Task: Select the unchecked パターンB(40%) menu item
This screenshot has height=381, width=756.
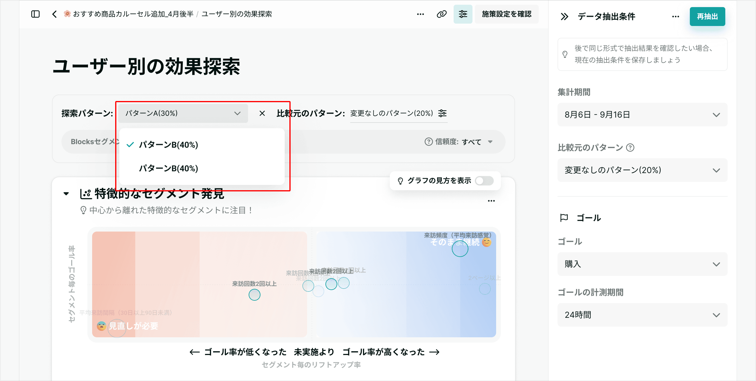Action: [202, 168]
